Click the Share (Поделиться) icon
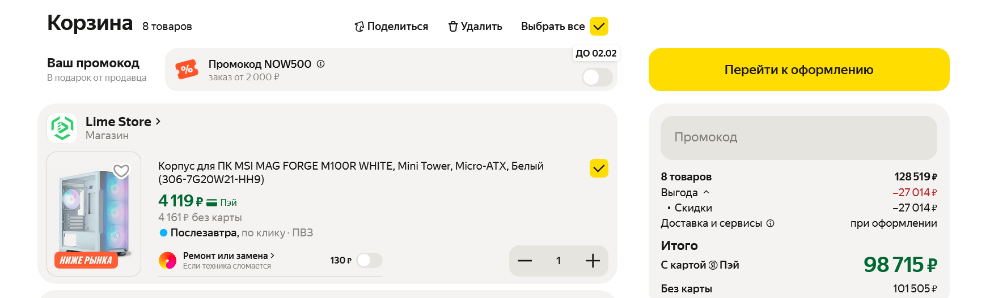 coord(359,27)
